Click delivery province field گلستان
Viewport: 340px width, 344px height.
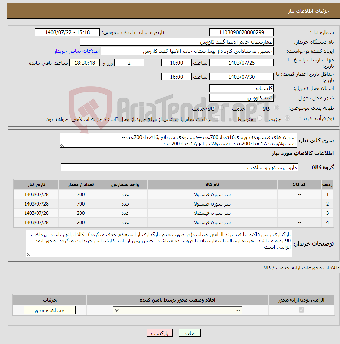pos(241,88)
